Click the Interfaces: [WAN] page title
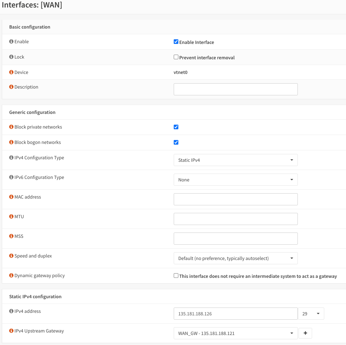Screen dimensions: 346x345 pos(32,5)
